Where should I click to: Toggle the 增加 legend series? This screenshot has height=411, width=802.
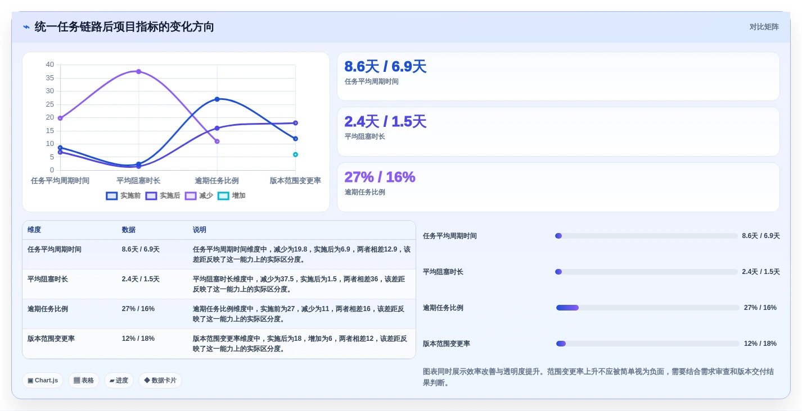point(232,196)
